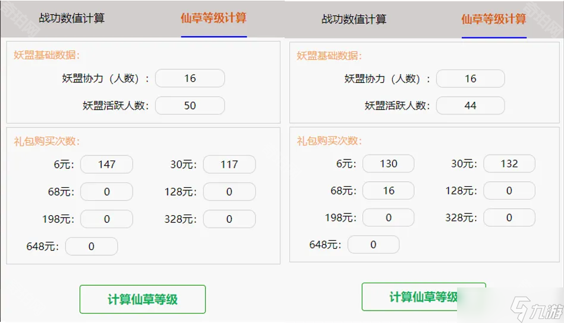Switch to 战功数值计算 tab in right panel
The image size is (564, 323).
tap(354, 19)
